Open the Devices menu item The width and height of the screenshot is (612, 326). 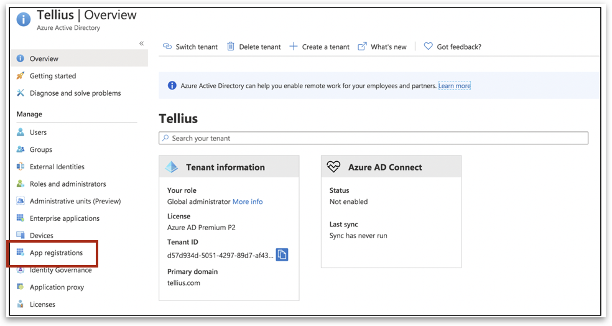click(x=42, y=236)
